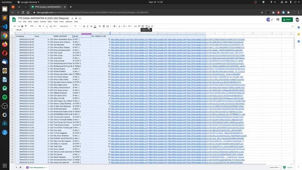Click the Insert comment toolbar icon
Screen dimensions: 302x170
139,26
